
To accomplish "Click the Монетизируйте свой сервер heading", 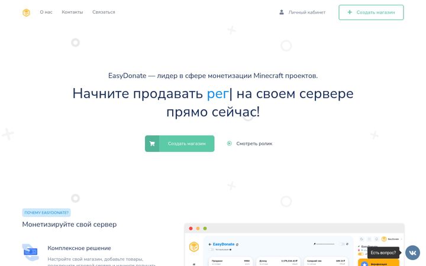I will tap(69, 225).
